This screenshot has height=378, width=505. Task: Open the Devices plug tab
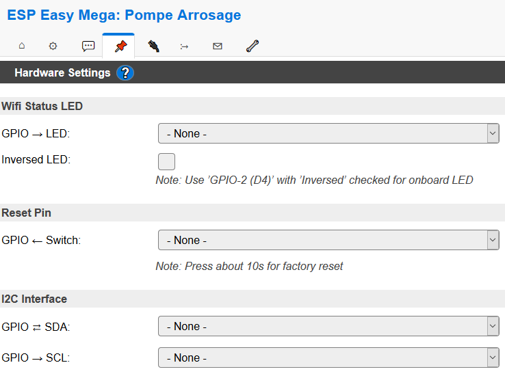(x=154, y=46)
